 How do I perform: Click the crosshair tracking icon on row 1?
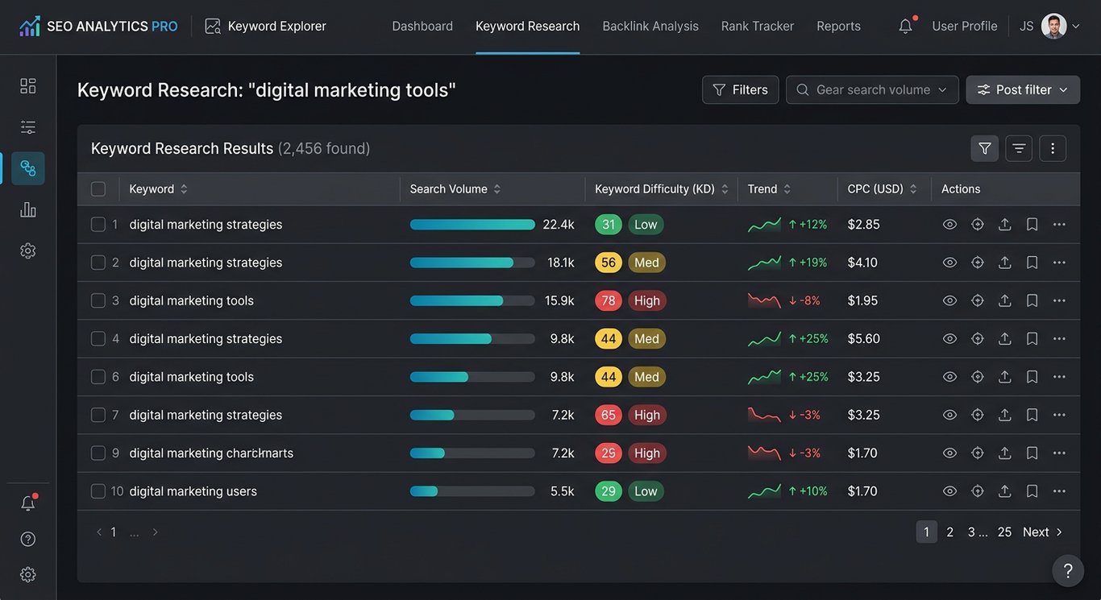click(x=977, y=224)
